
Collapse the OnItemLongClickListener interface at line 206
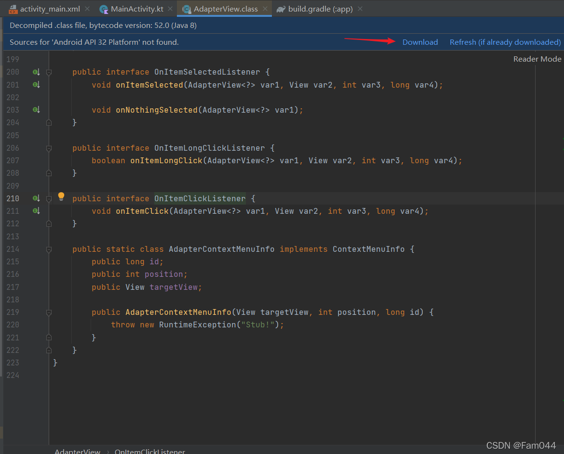[49, 148]
